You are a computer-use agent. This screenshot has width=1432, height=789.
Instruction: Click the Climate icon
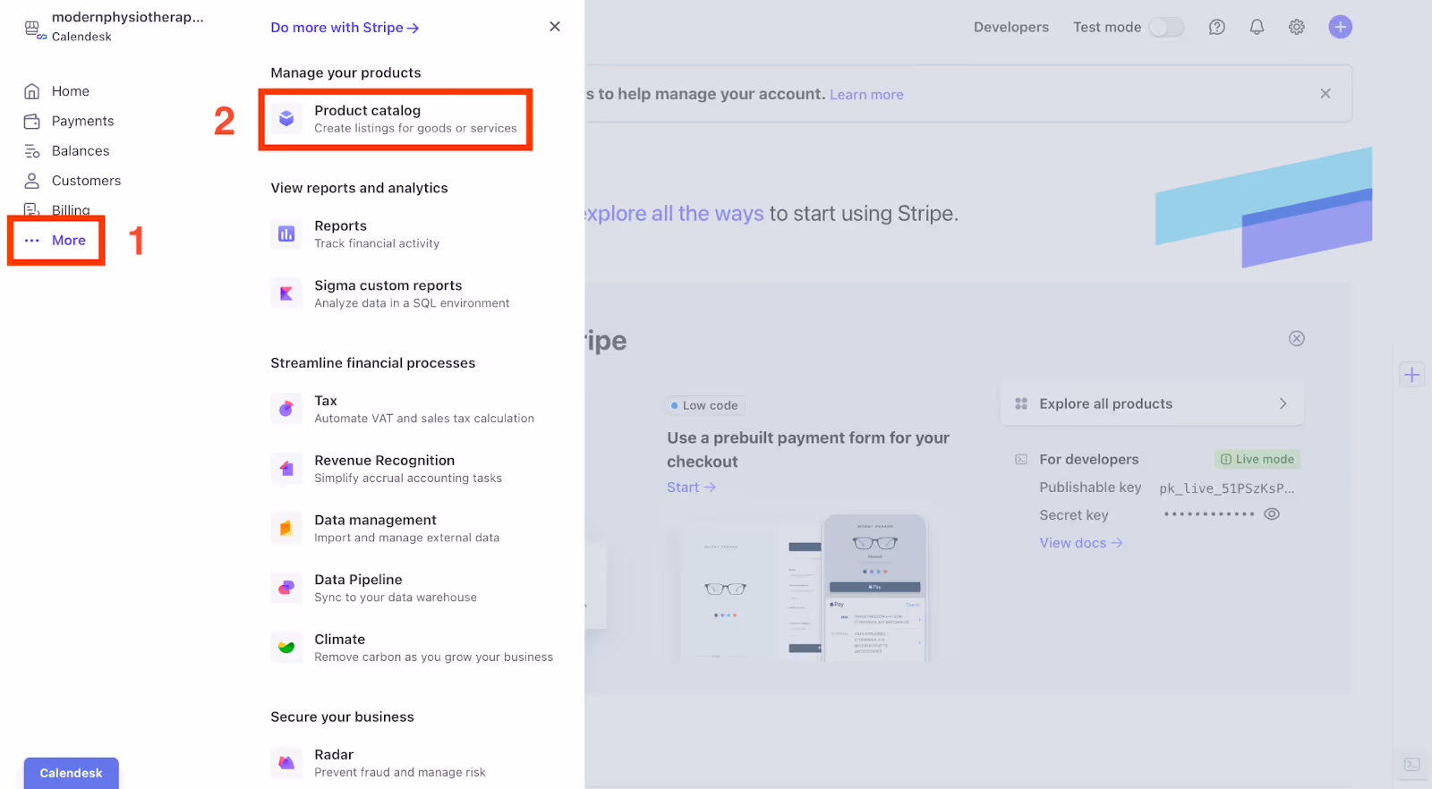click(286, 648)
